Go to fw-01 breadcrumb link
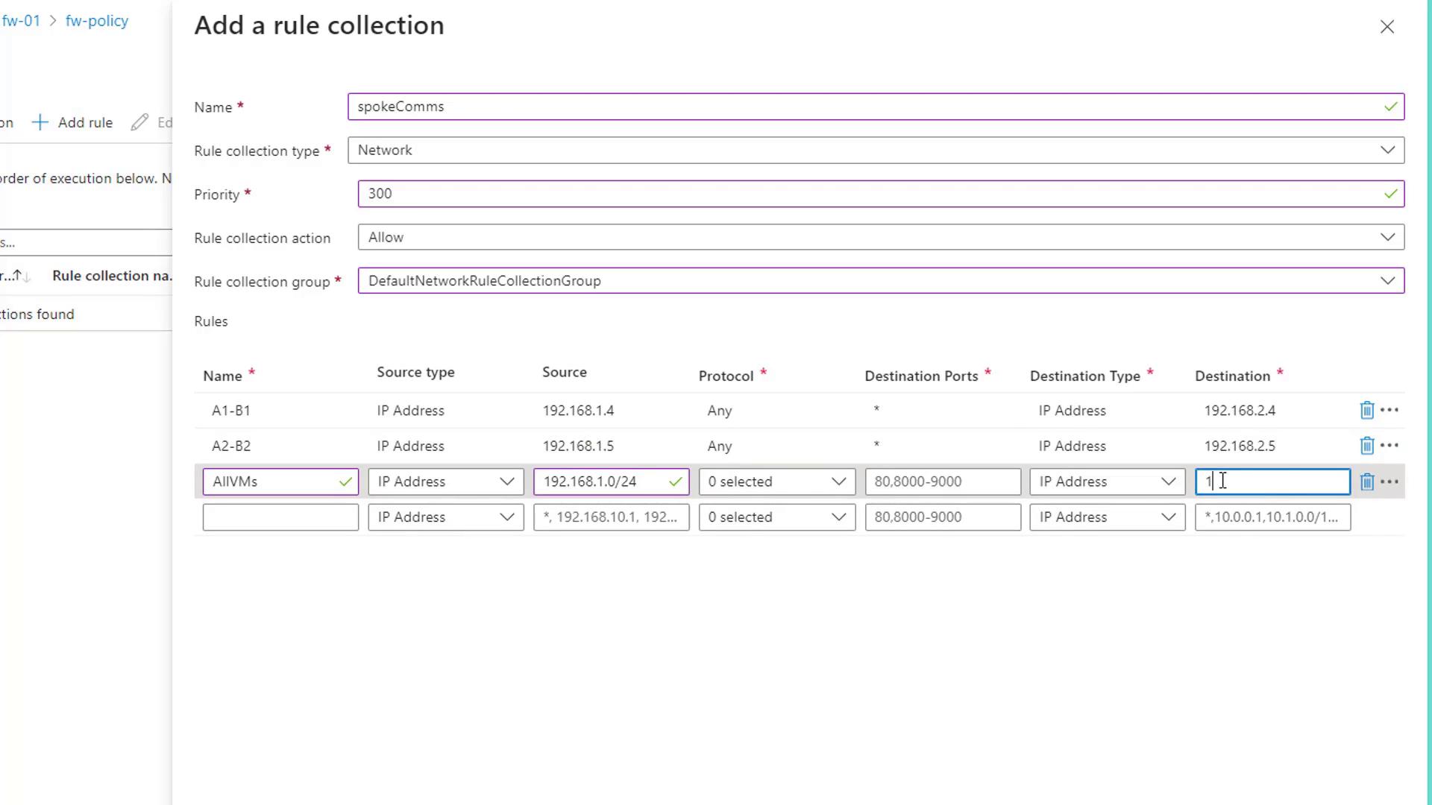This screenshot has width=1432, height=805. click(21, 21)
